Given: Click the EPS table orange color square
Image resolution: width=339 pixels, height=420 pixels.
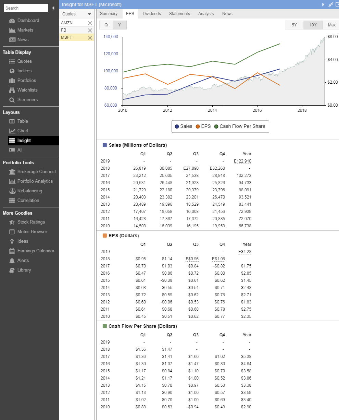Looking at the screenshot, I should (x=105, y=236).
